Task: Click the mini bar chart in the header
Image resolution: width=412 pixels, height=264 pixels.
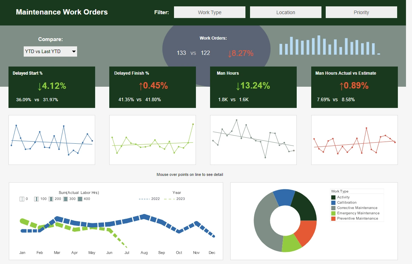Action: (329, 45)
